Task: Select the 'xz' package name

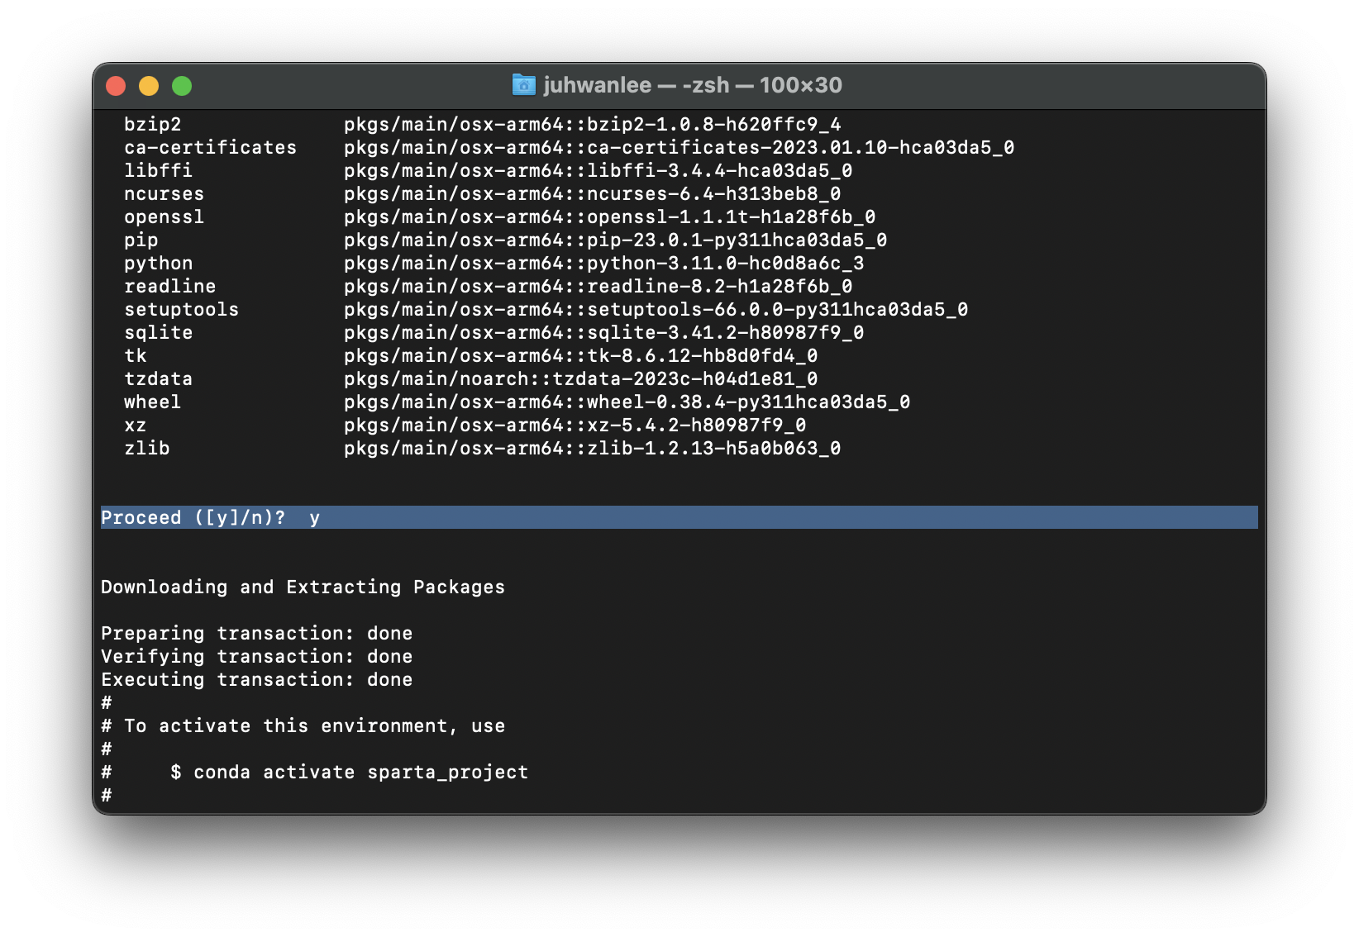Action: click(x=136, y=426)
